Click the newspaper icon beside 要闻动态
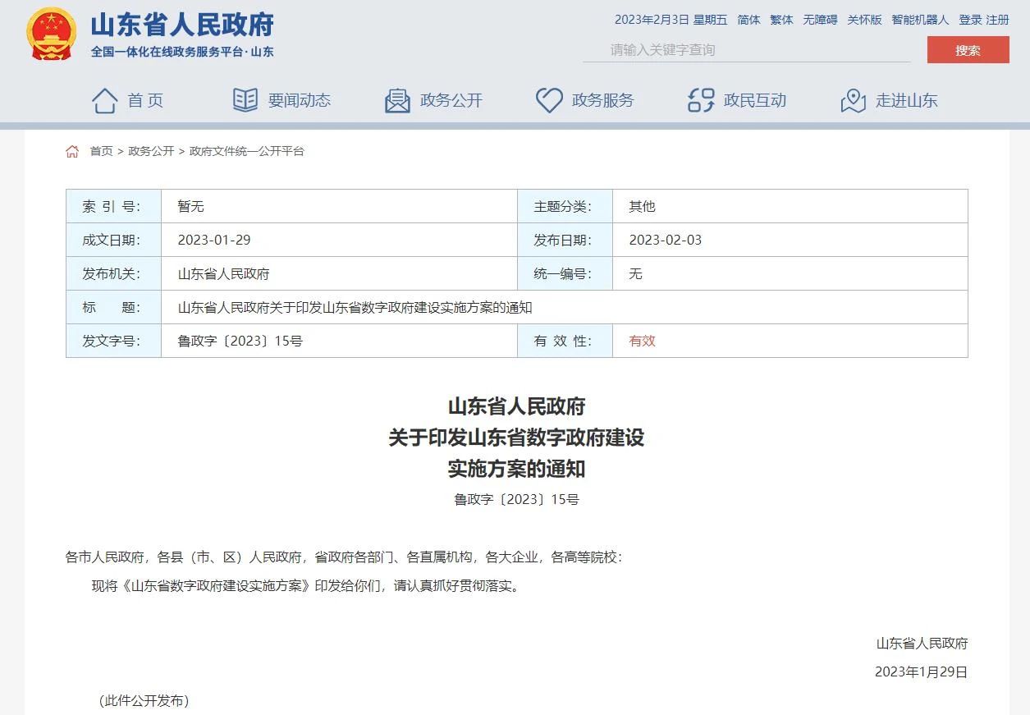Image resolution: width=1030 pixels, height=715 pixels. 245,100
